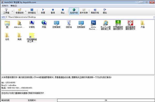Viewport: 155px width, 102px height.
Task: Click the AutoDAV 专业版 title bar icon
Action: [2, 2]
